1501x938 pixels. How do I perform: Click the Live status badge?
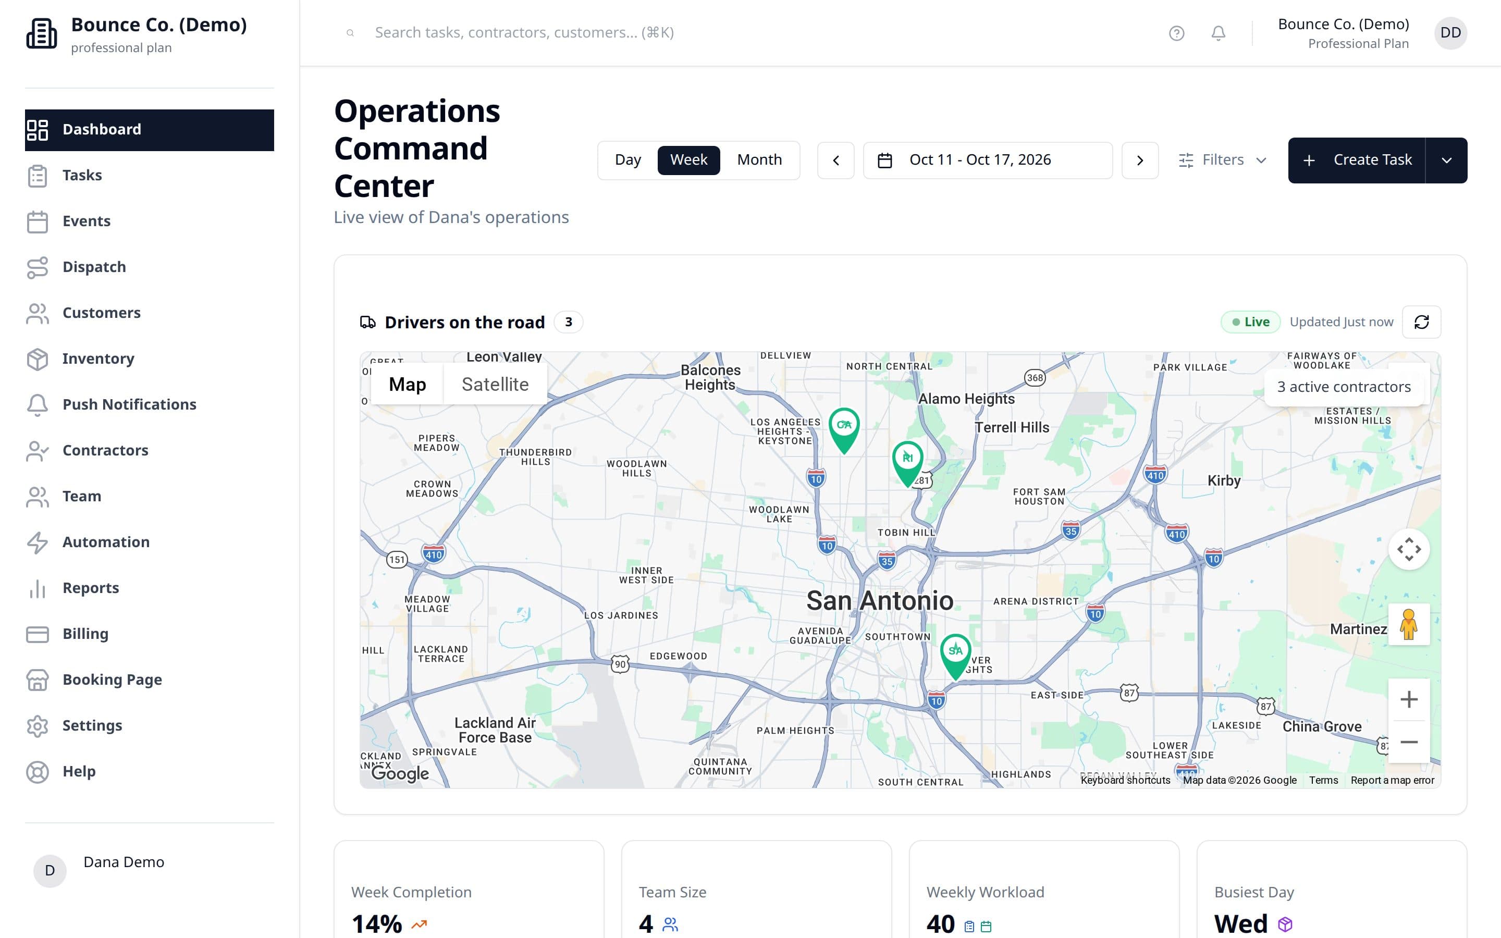point(1250,322)
